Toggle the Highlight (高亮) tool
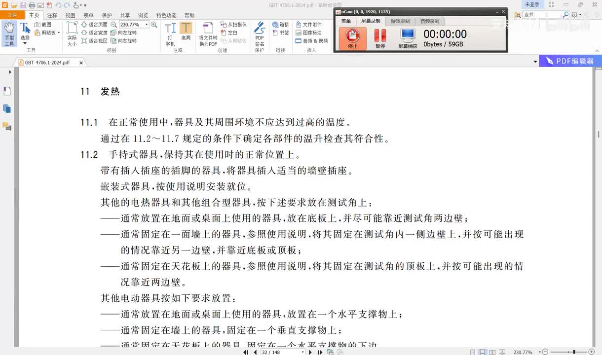 click(x=186, y=32)
